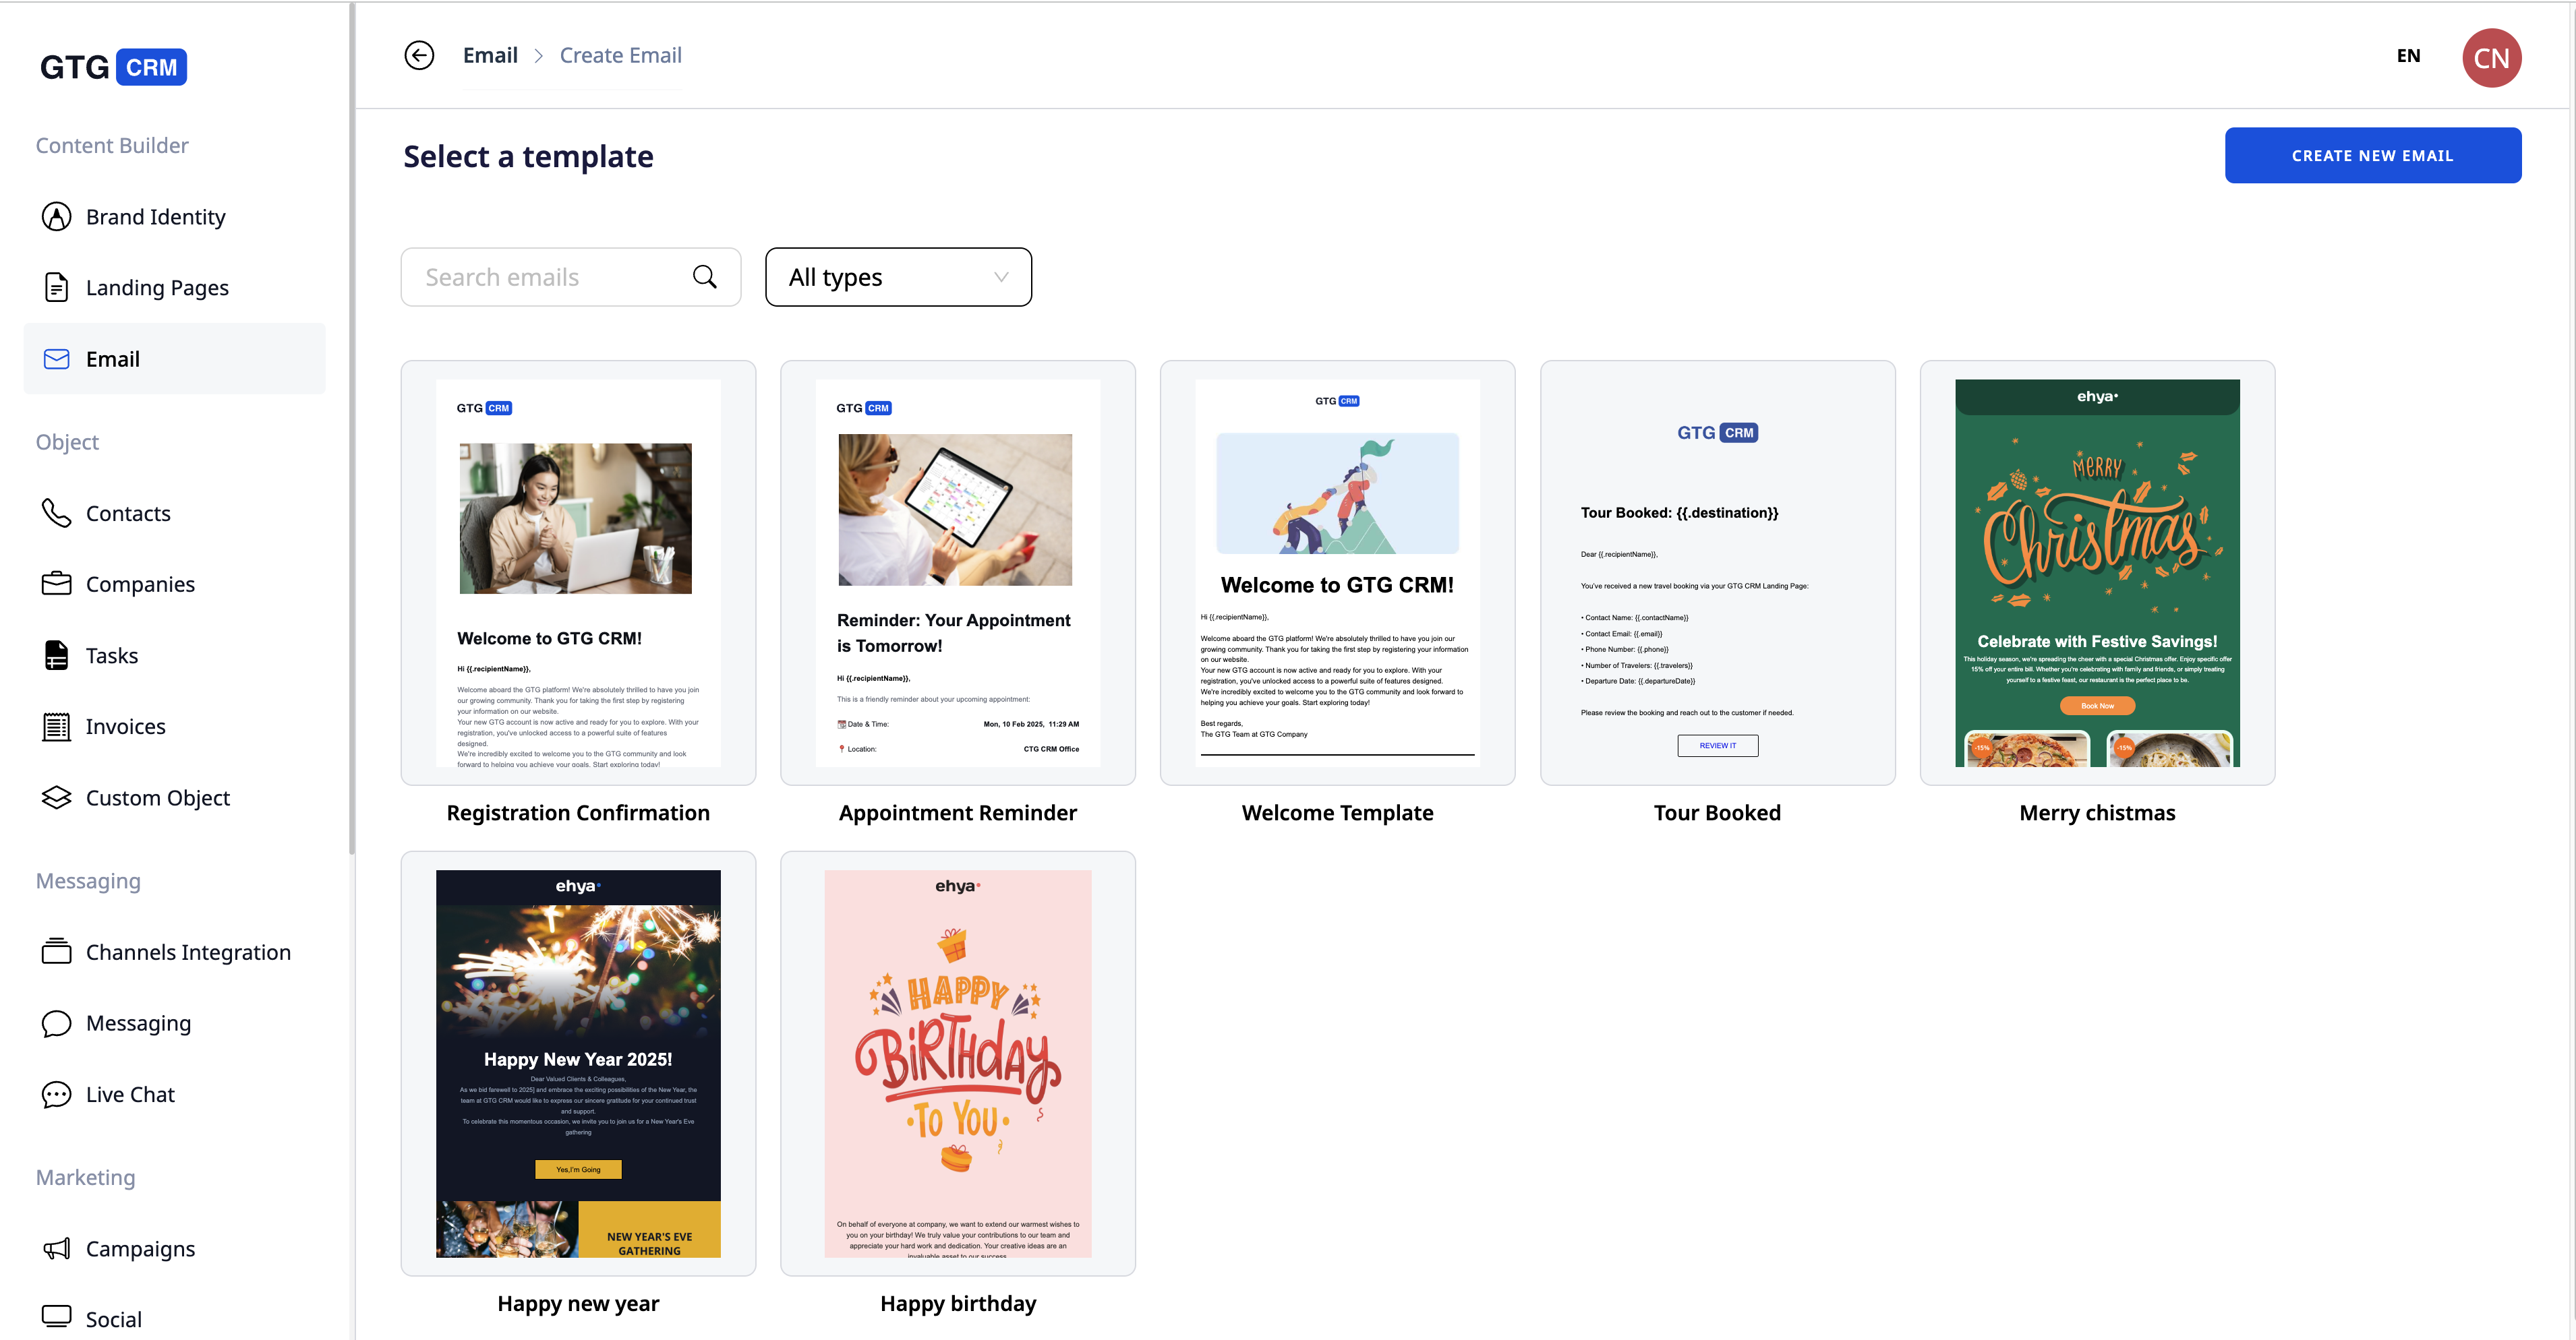Open the Invoices sidebar item
Screen dimensions: 2576x1340
[x=125, y=727]
